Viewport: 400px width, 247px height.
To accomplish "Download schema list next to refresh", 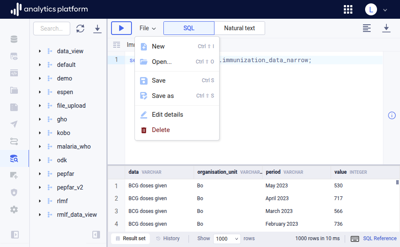I will pyautogui.click(x=97, y=29).
